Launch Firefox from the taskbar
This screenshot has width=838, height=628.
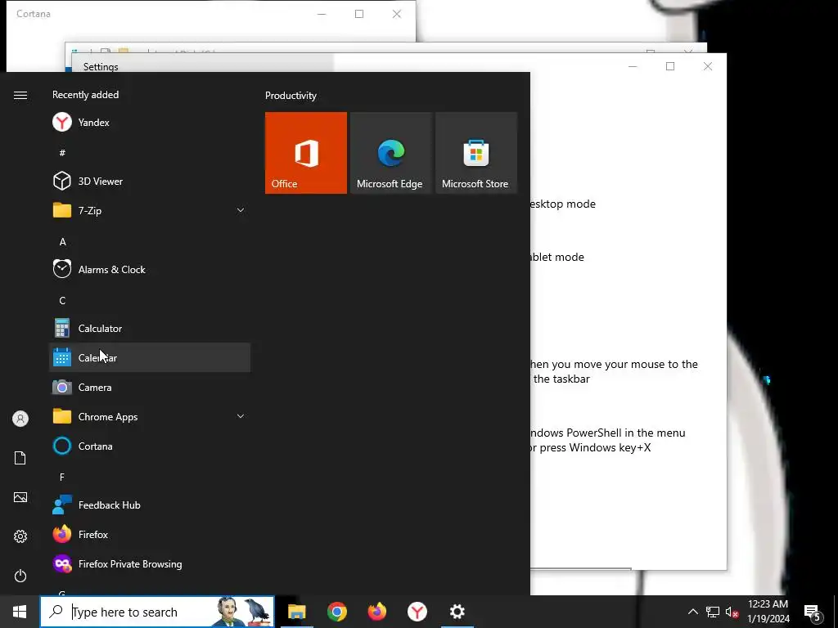pos(376,612)
